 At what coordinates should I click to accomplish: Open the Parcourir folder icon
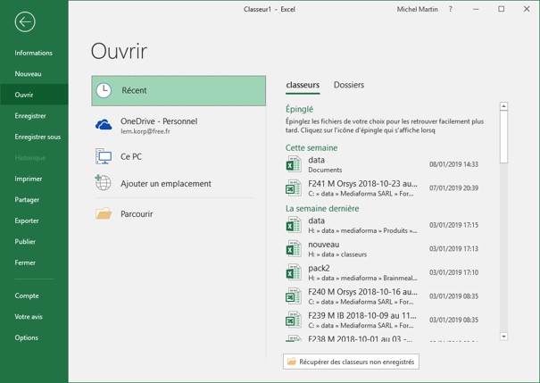pos(104,214)
